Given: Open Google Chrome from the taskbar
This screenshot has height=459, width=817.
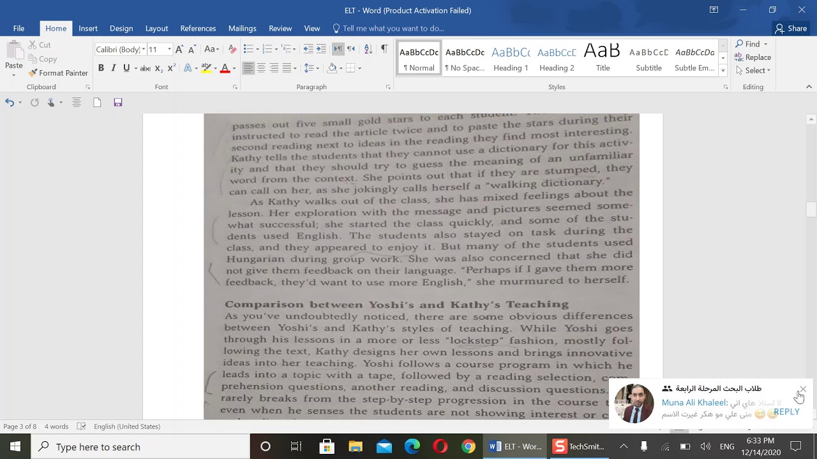Looking at the screenshot, I should [468, 447].
